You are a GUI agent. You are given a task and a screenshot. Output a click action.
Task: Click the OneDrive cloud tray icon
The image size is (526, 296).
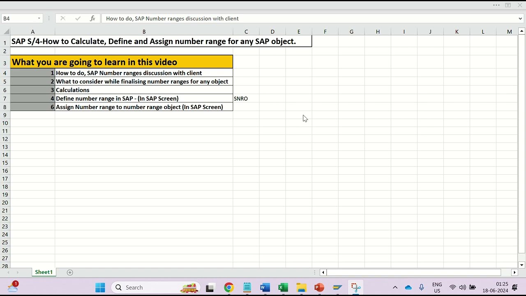pyautogui.click(x=408, y=287)
